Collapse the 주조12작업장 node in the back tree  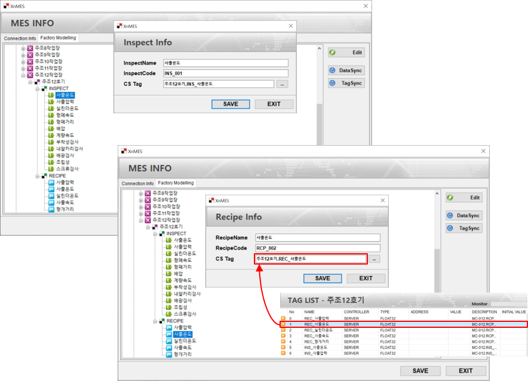coord(23,75)
